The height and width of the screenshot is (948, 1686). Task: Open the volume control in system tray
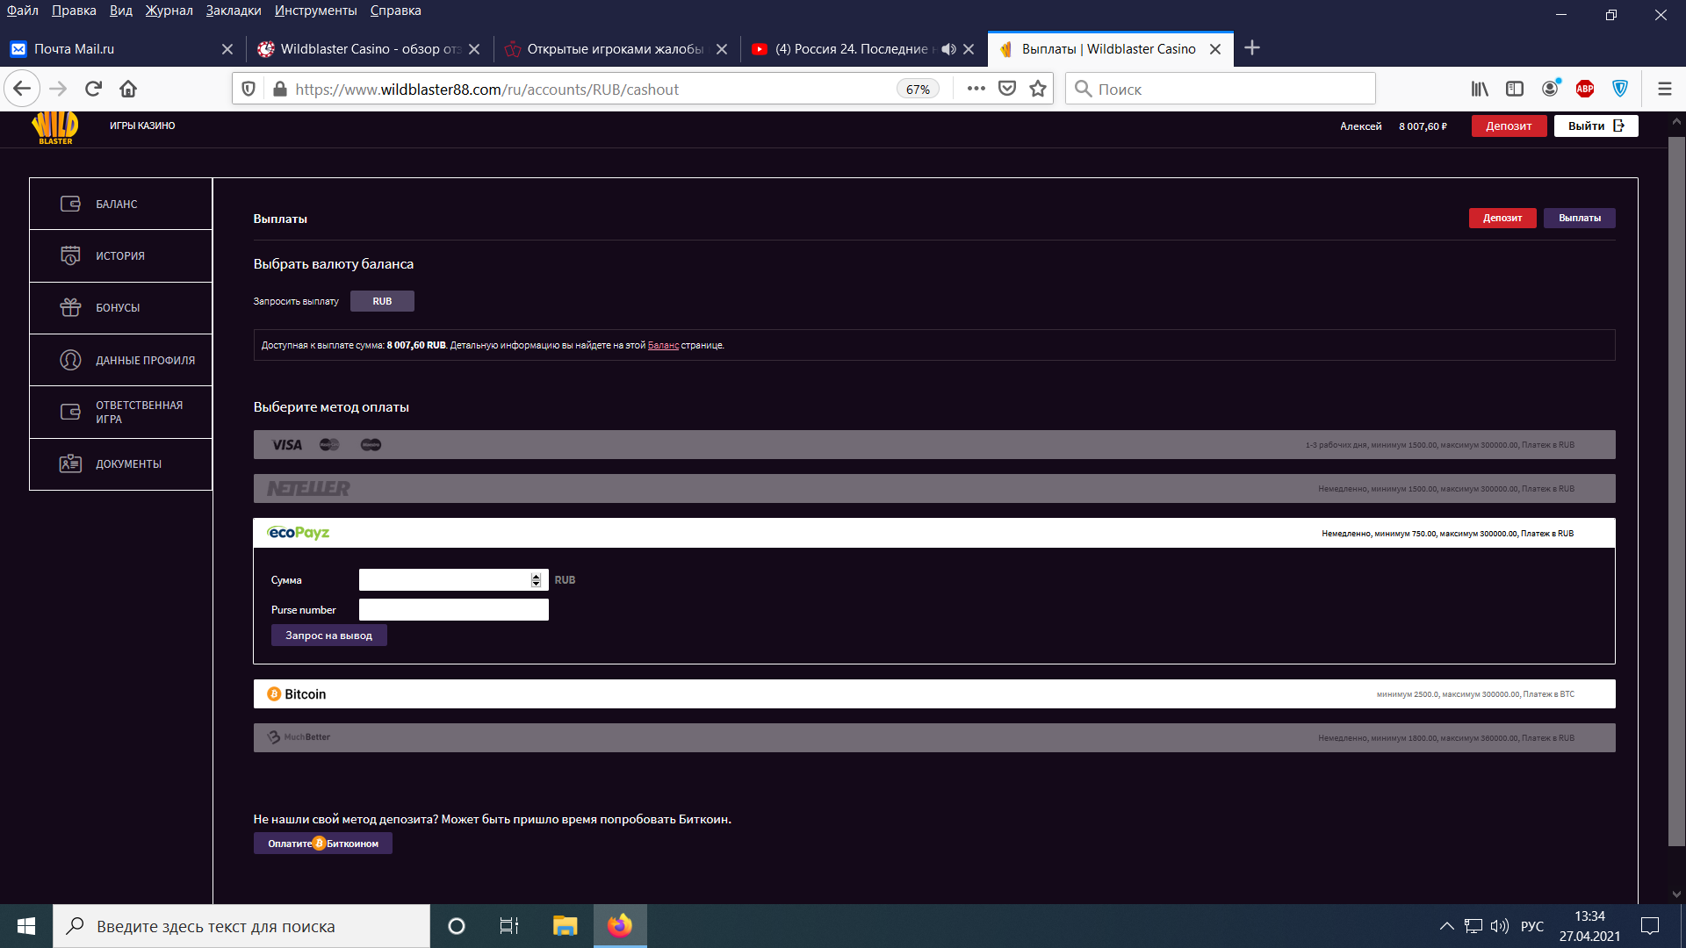pos(1500,926)
